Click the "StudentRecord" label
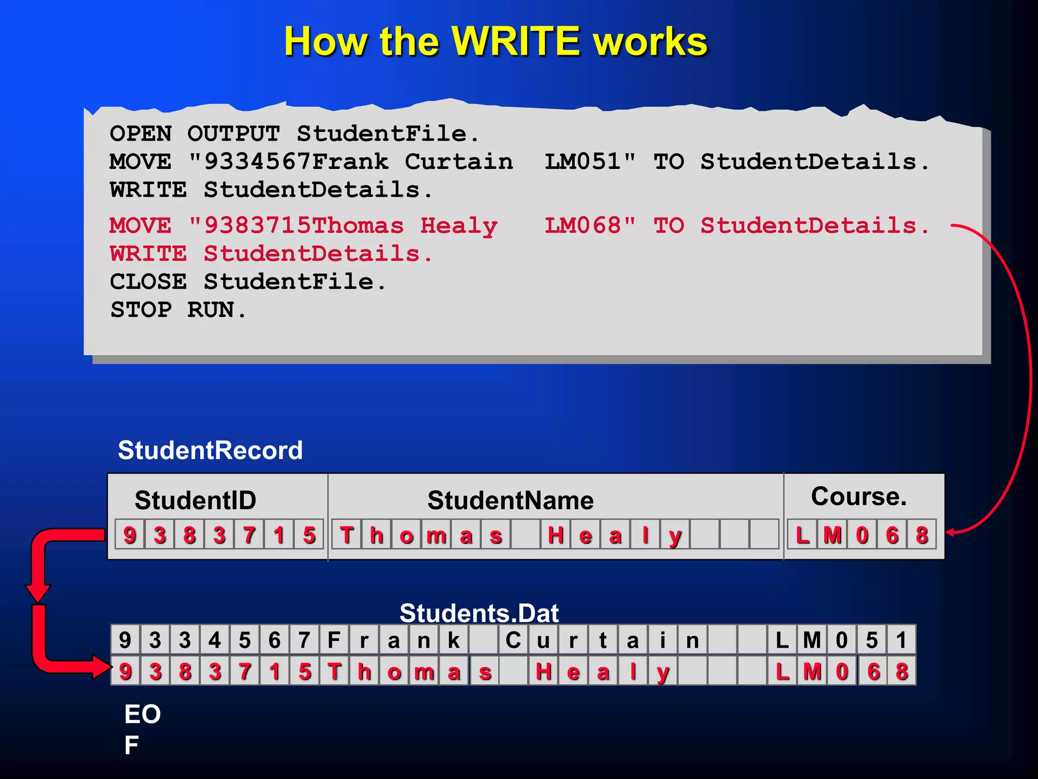This screenshot has height=779, width=1038. pos(210,450)
